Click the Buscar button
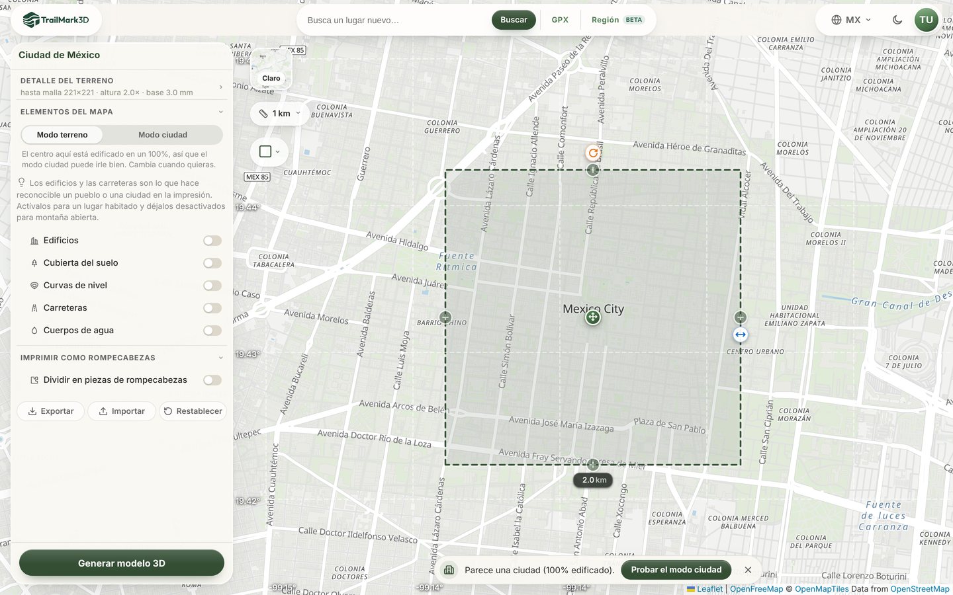The width and height of the screenshot is (953, 595). pyautogui.click(x=514, y=20)
